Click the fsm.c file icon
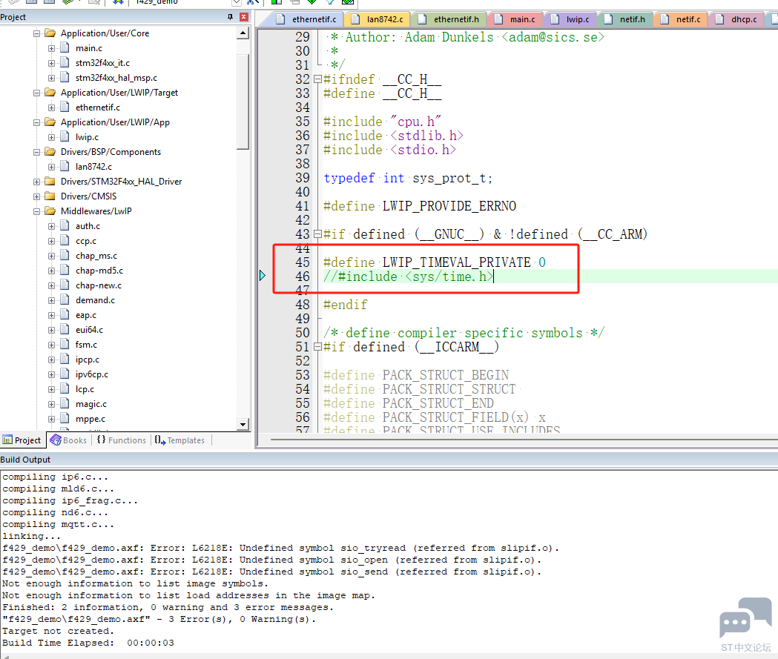This screenshot has width=778, height=659. click(65, 345)
